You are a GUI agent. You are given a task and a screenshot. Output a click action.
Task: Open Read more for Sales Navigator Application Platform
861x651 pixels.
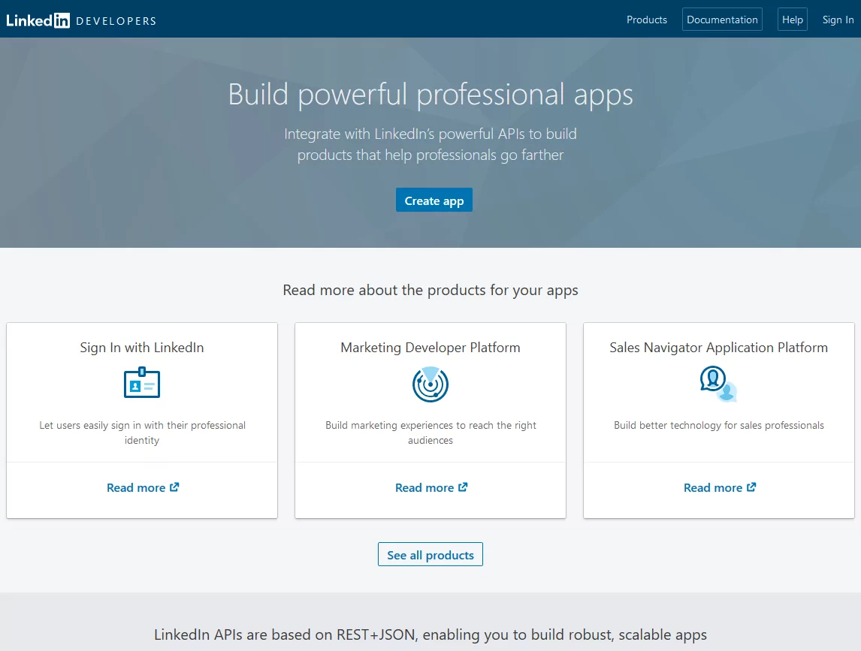click(719, 487)
